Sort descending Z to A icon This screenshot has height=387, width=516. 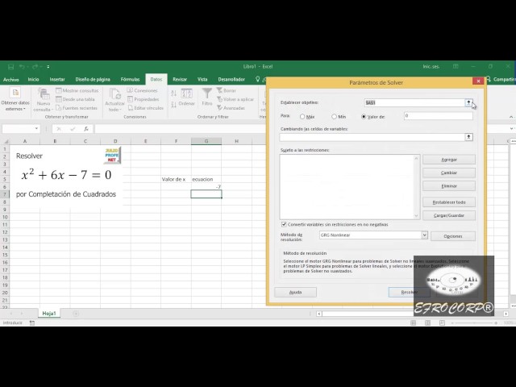(174, 105)
